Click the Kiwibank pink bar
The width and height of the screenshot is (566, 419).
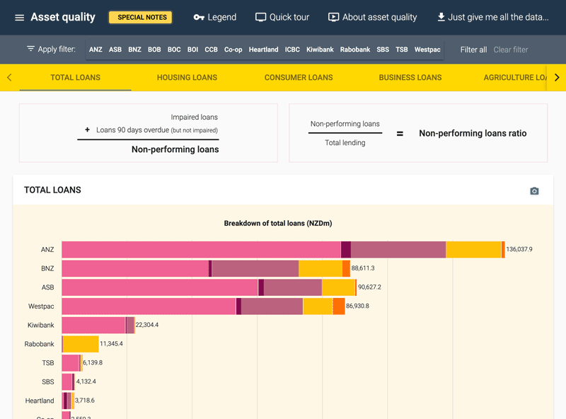pos(93,325)
